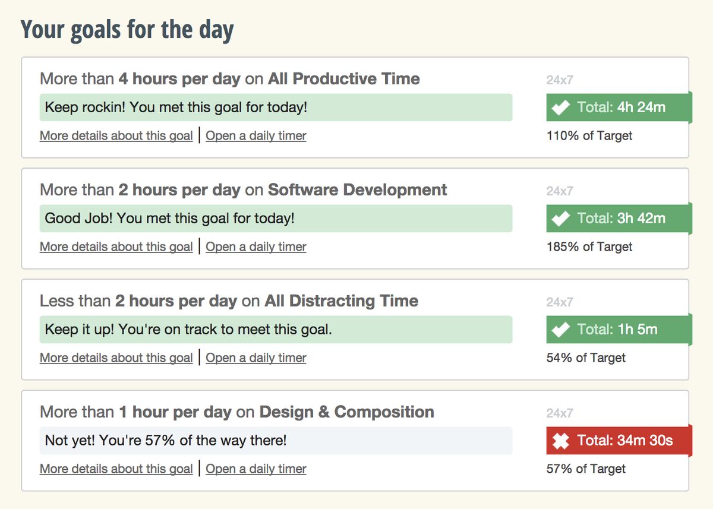713x509 pixels.
Task: View more details about Design & Composition goal
Action: click(116, 469)
